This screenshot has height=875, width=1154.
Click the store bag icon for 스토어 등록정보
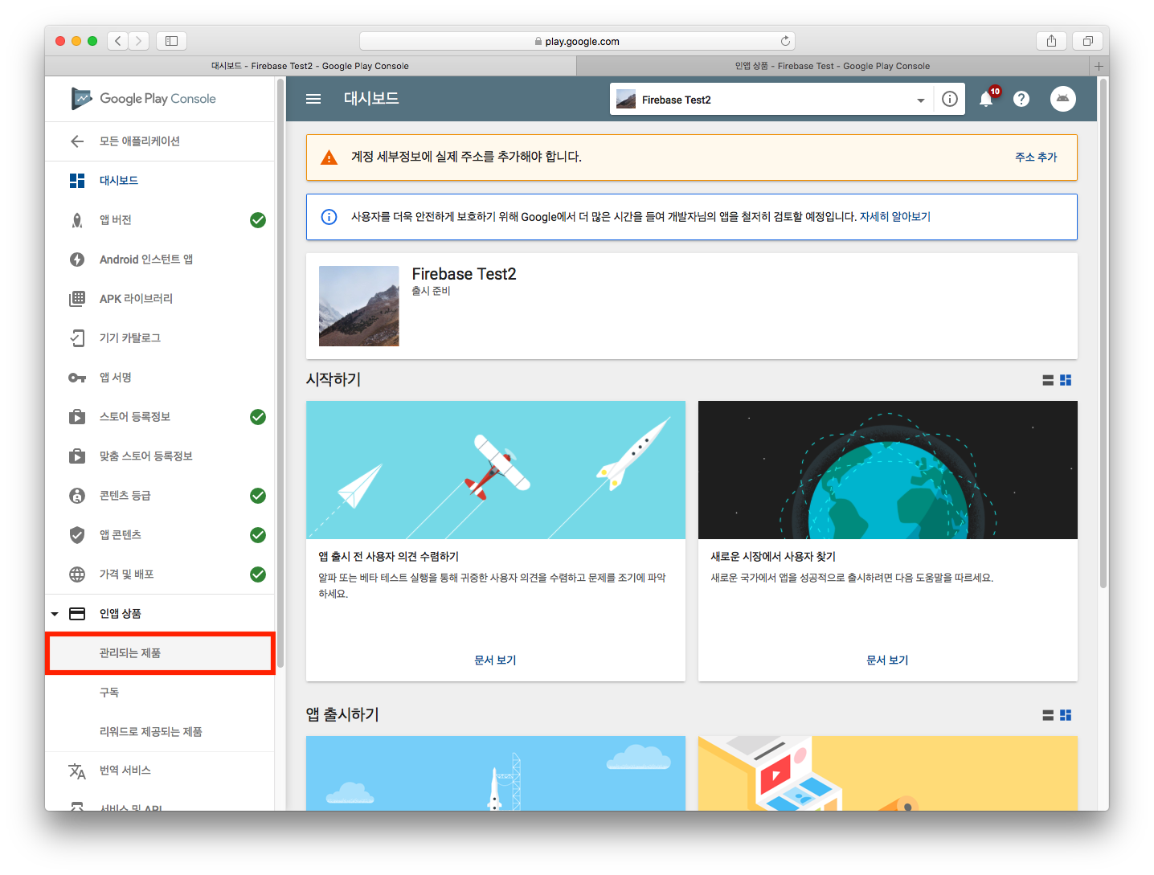[77, 417]
